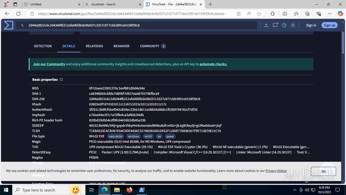The width and height of the screenshot is (346, 195).
Task: View site information lock icon
Action: tap(32, 14)
